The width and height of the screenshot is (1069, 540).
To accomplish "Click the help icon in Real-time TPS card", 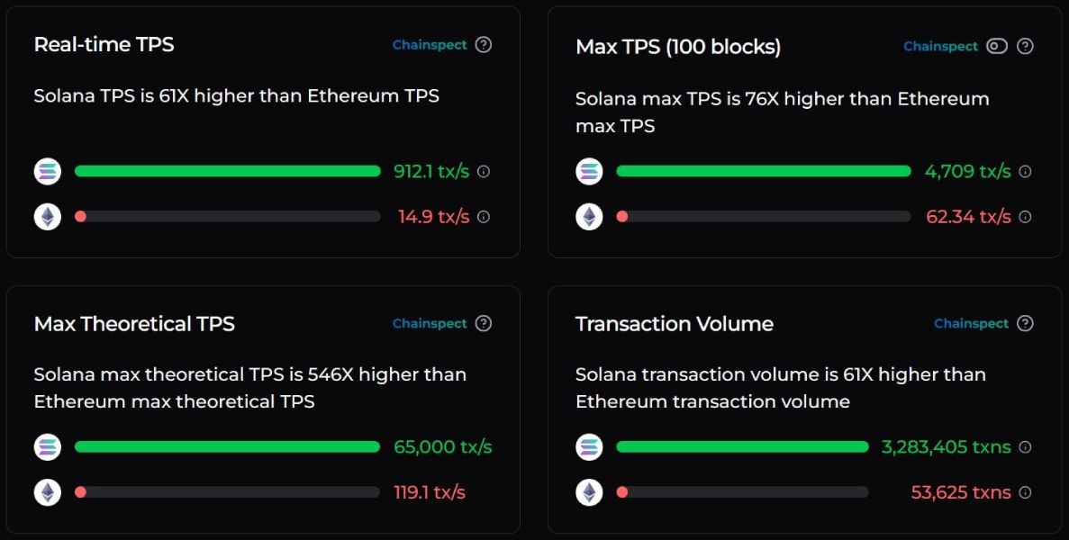I will pyautogui.click(x=484, y=45).
